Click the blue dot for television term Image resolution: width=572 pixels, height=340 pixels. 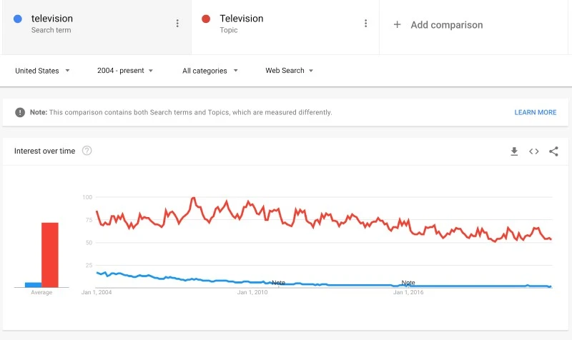(18, 19)
